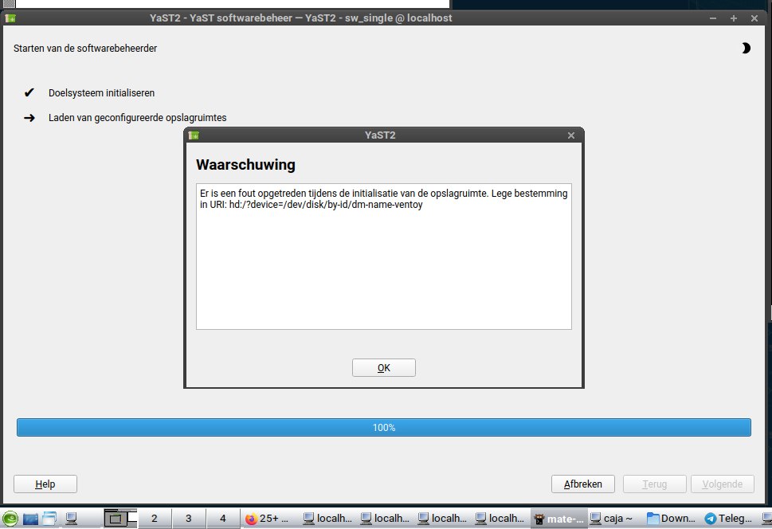Image resolution: width=772 pixels, height=529 pixels.
Task: Select the mate- taskbar window
Action: (x=558, y=519)
